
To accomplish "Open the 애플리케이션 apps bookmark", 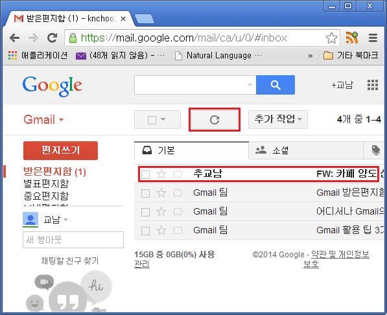I will (38, 55).
